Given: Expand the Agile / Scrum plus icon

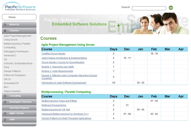Looking at the screenshot, I should pos(5,114).
